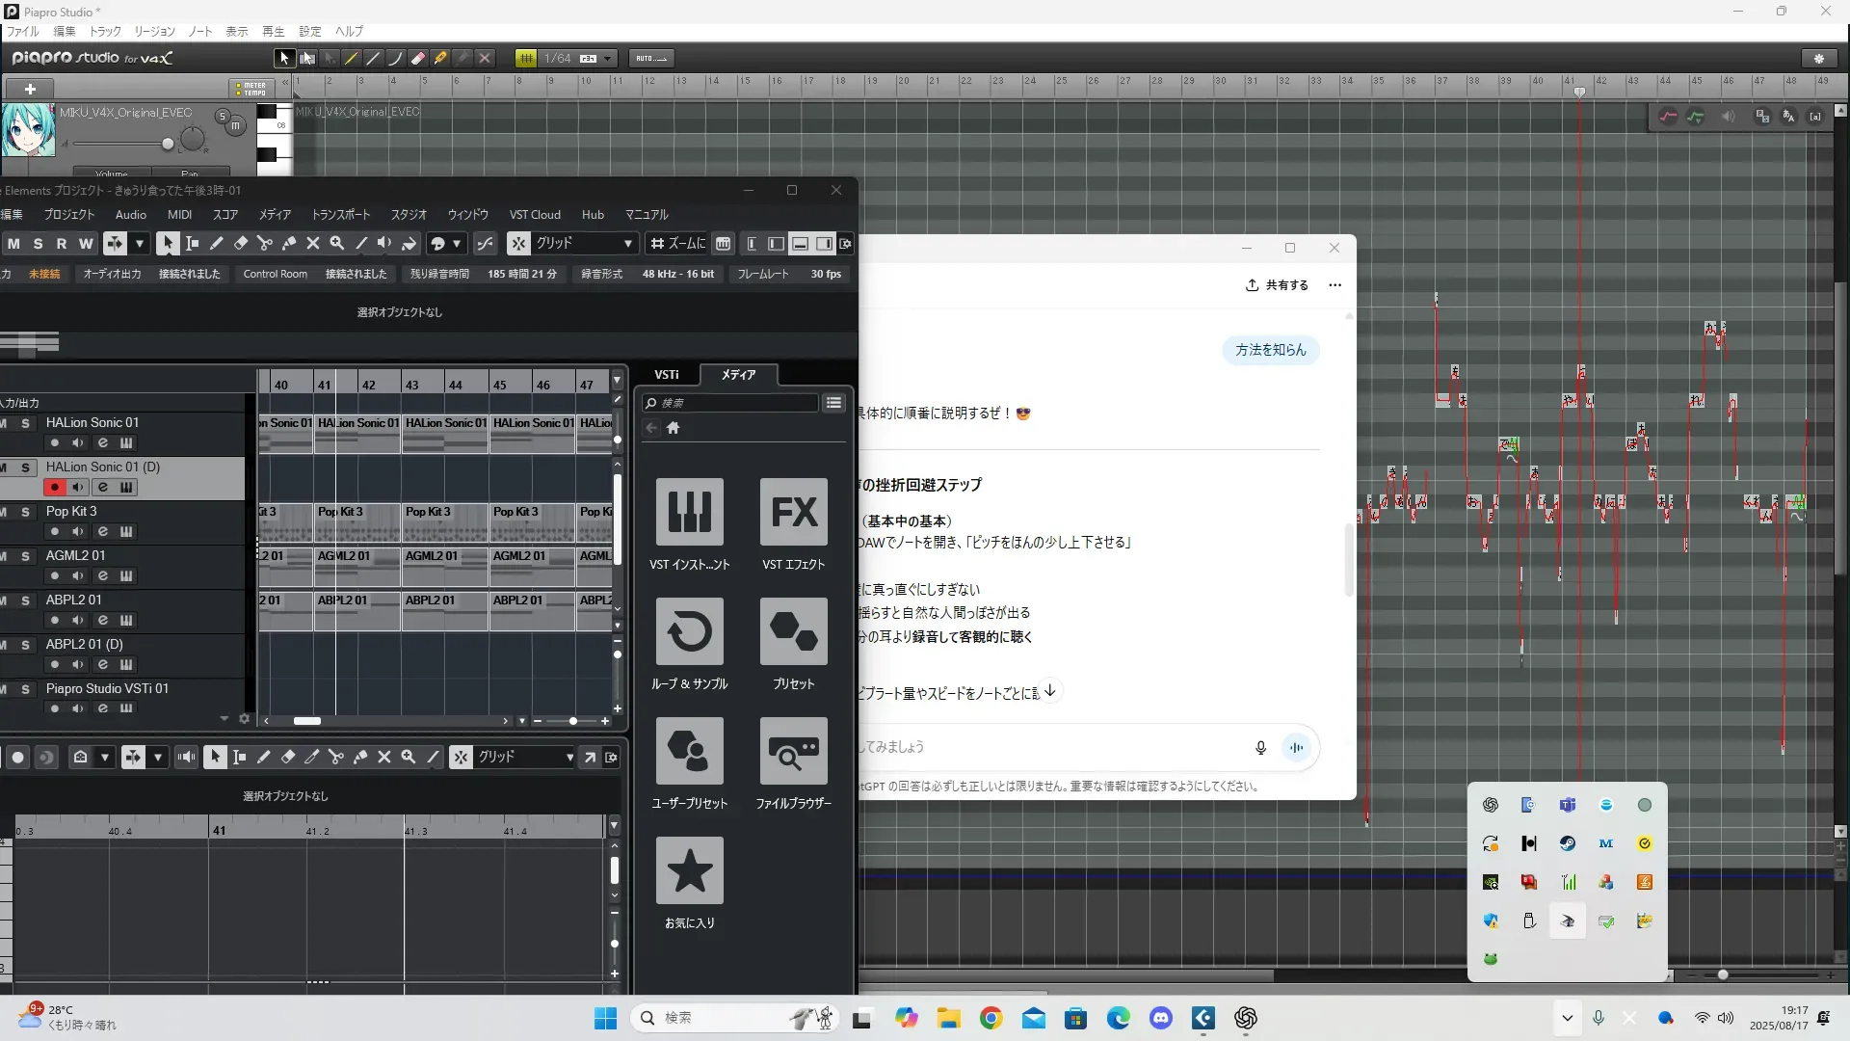This screenshot has height=1041, width=1850.
Task: Click the scissors split tool in Cubase
Action: point(264,244)
